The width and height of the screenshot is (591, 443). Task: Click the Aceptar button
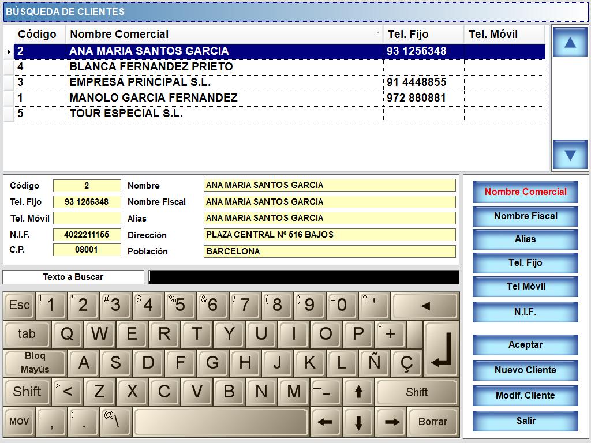click(525, 345)
